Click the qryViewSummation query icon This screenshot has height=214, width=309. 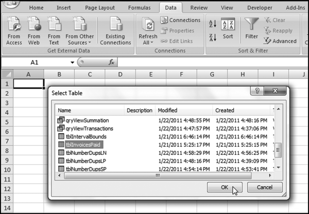[x=61, y=120]
